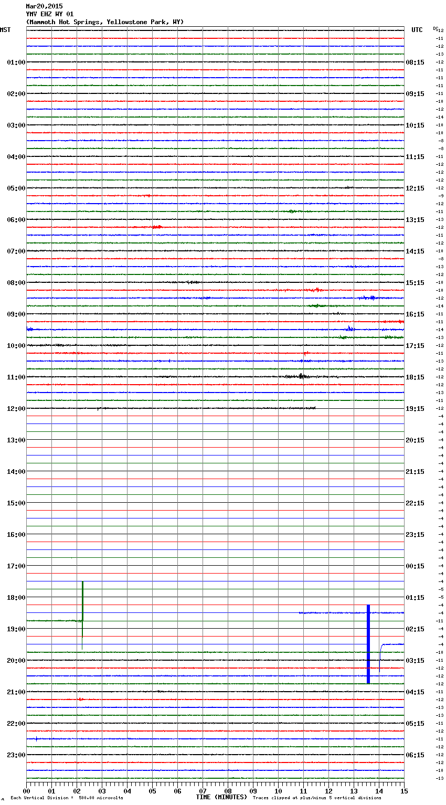Click the thick blue clipped spike bar
This screenshot has width=446, height=805.
pyautogui.click(x=368, y=644)
